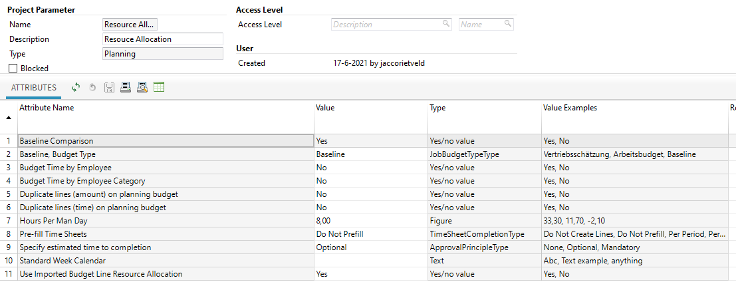The height and width of the screenshot is (290, 736).
Task: Click the print icon in Attributes toolbar
Action: [126, 87]
